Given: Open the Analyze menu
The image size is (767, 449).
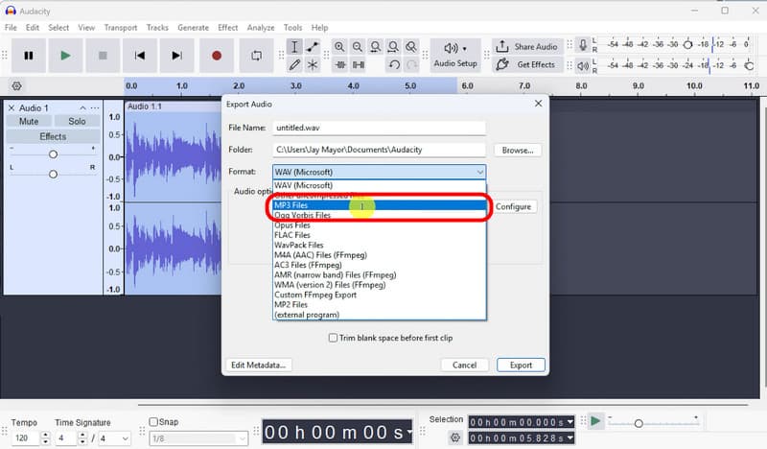Looking at the screenshot, I should point(261,28).
